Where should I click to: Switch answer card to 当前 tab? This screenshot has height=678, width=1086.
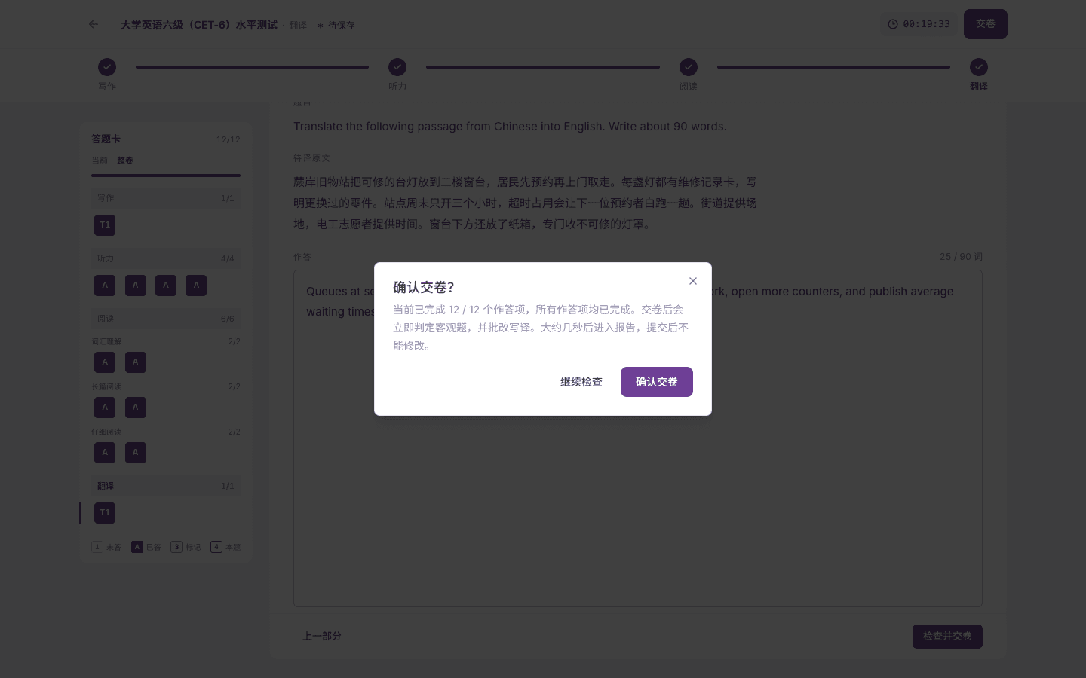(100, 160)
